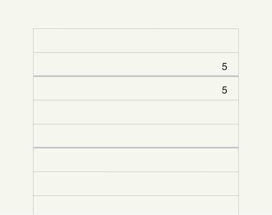Select the empty row just below the second thick divider

pos(136,160)
